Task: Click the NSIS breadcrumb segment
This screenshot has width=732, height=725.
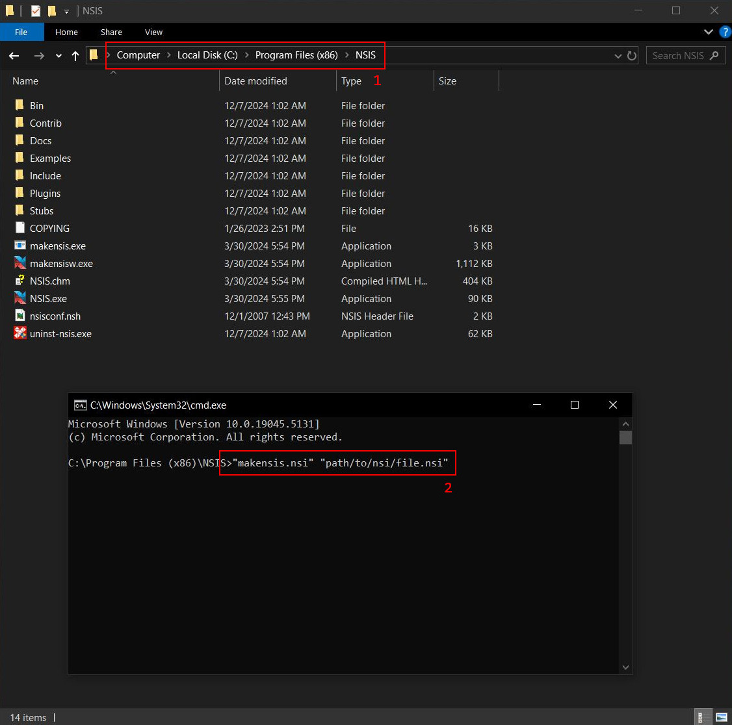Action: tap(365, 55)
